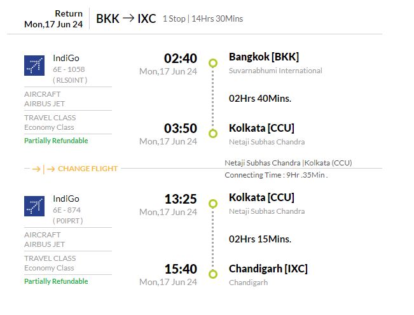Click the orange change flight arrow icon
The height and width of the screenshot is (315, 414).
tap(44, 169)
